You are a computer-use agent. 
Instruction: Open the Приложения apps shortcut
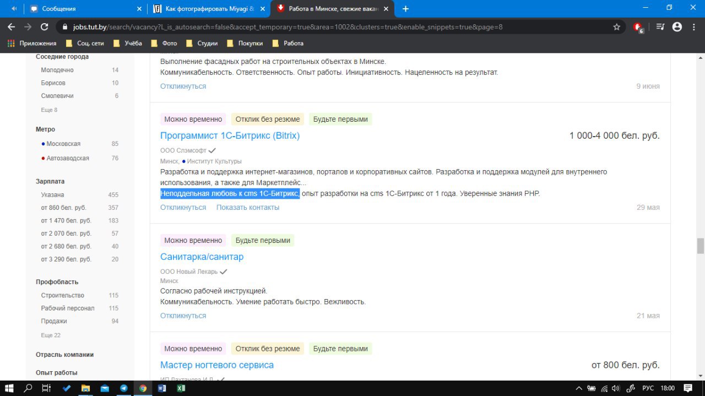(32, 43)
